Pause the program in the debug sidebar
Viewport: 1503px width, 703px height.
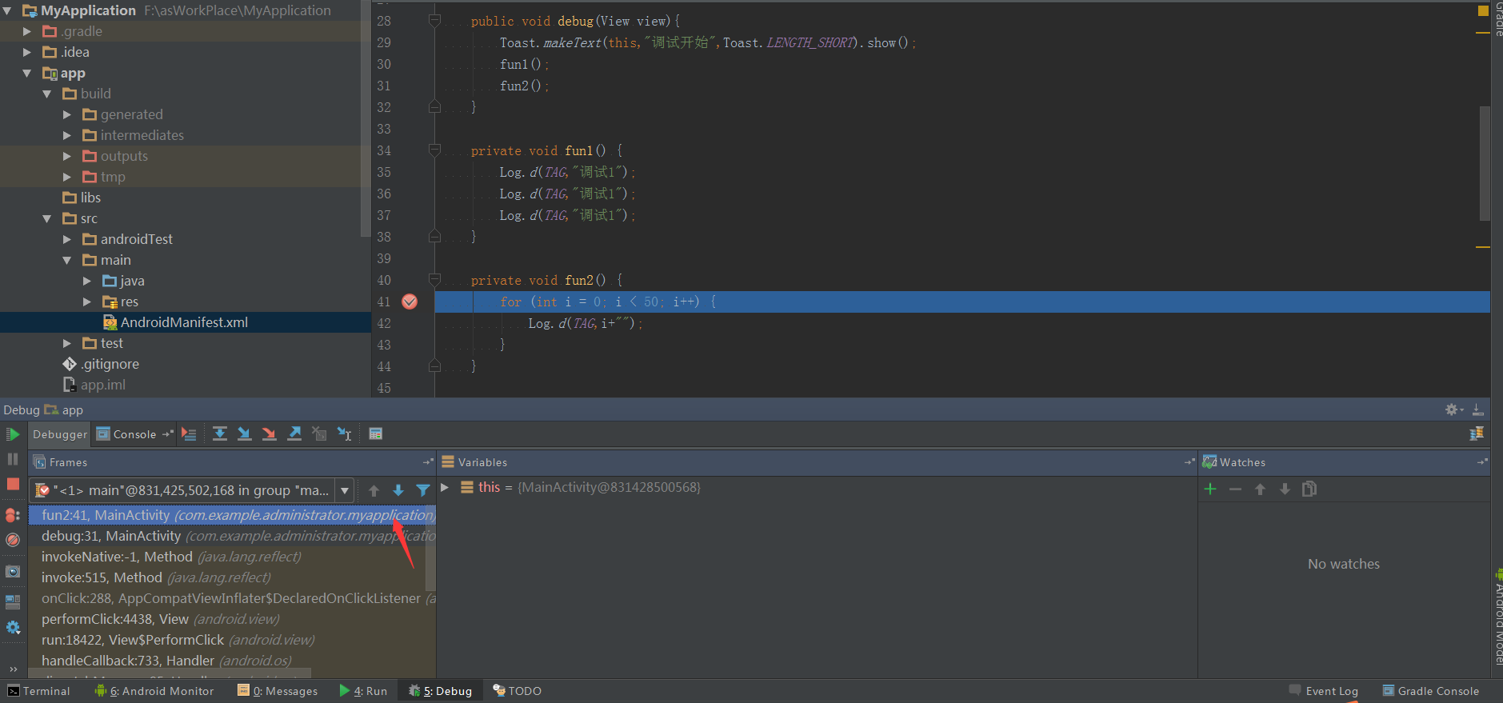coord(13,459)
